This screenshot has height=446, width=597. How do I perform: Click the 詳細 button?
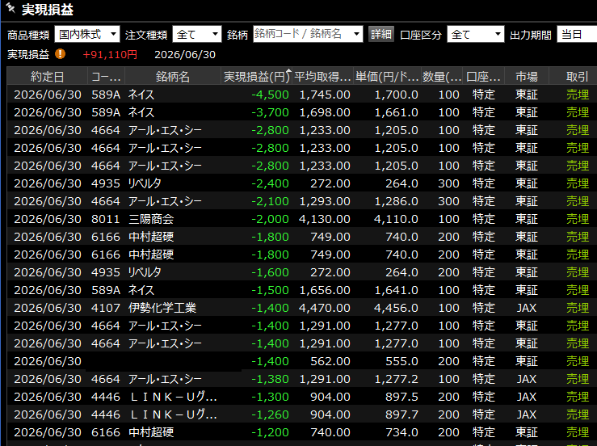380,34
